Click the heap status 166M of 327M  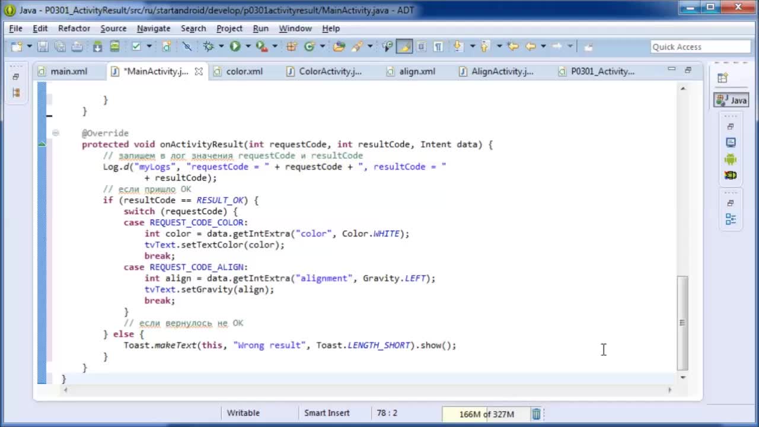(x=486, y=414)
